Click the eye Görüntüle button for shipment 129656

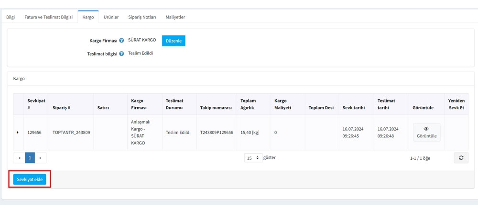coord(426,132)
